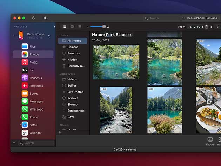
Task: Show RAW media type
Action: pos(73,117)
